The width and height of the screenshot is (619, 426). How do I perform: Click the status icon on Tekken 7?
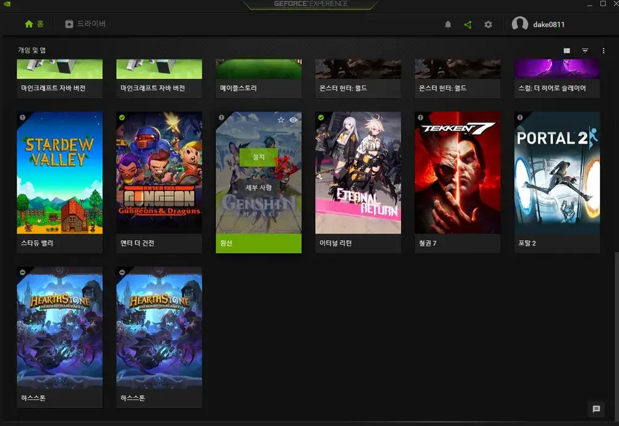point(420,118)
